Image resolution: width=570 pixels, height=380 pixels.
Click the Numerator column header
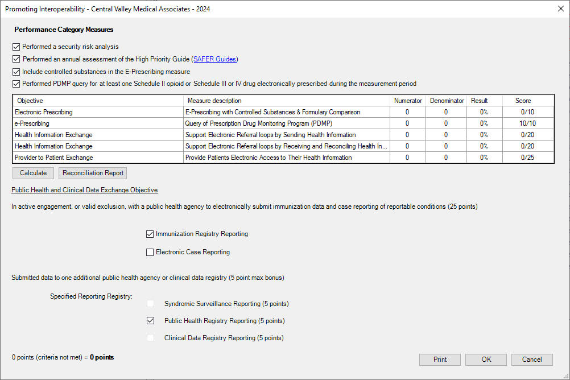click(x=408, y=101)
